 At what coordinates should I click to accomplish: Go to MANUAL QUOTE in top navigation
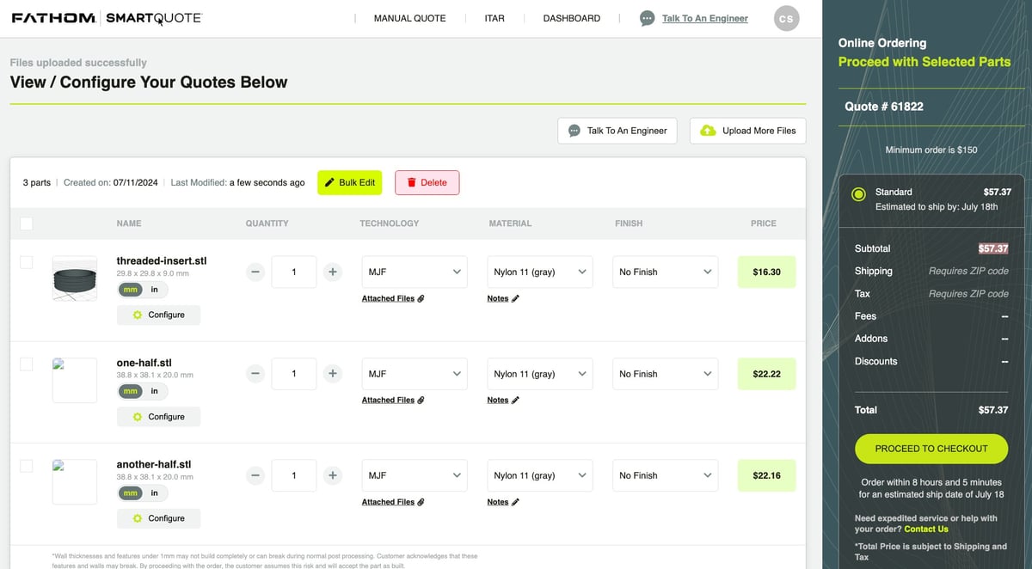coord(410,18)
